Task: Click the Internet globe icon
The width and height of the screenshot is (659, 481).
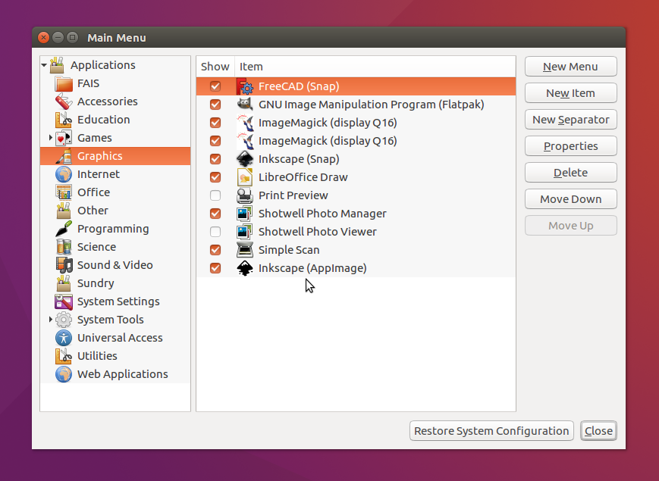Action: coord(64,174)
